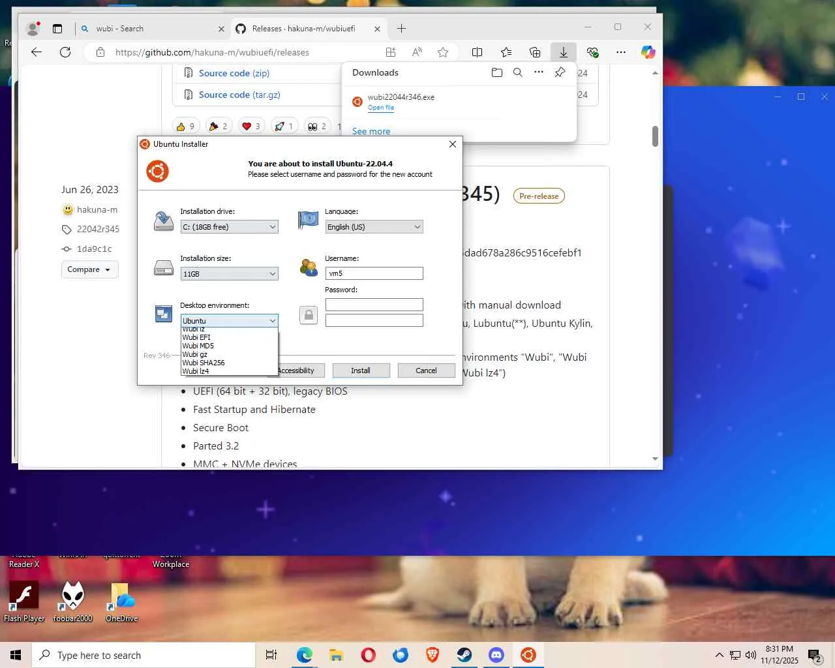Show hidden system tray icons
The image size is (835, 668).
click(x=719, y=655)
